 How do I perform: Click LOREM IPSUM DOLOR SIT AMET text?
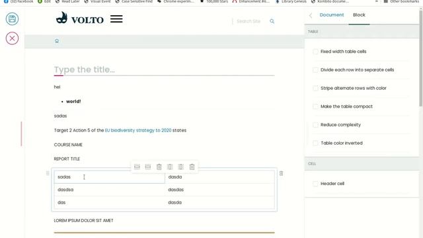[84, 220]
